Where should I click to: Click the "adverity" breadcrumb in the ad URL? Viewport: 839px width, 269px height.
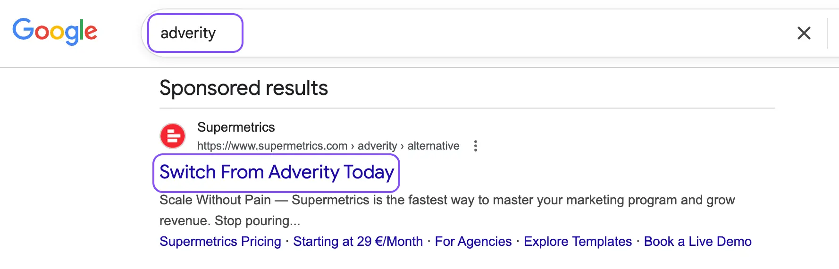click(377, 146)
